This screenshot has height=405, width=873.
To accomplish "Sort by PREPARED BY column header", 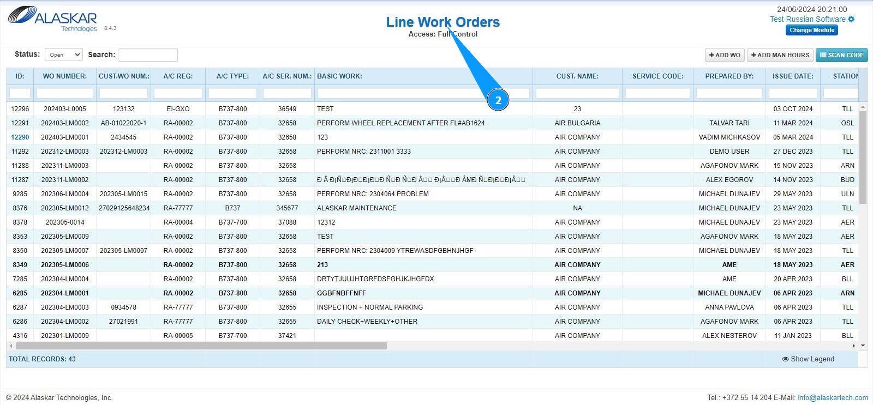I will point(730,76).
